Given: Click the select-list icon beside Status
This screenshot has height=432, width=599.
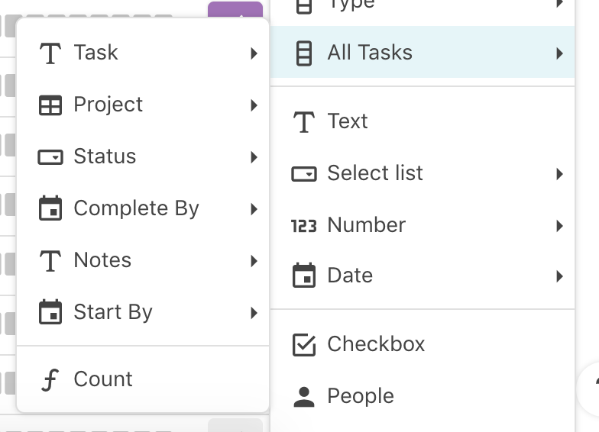Looking at the screenshot, I should pos(50,157).
